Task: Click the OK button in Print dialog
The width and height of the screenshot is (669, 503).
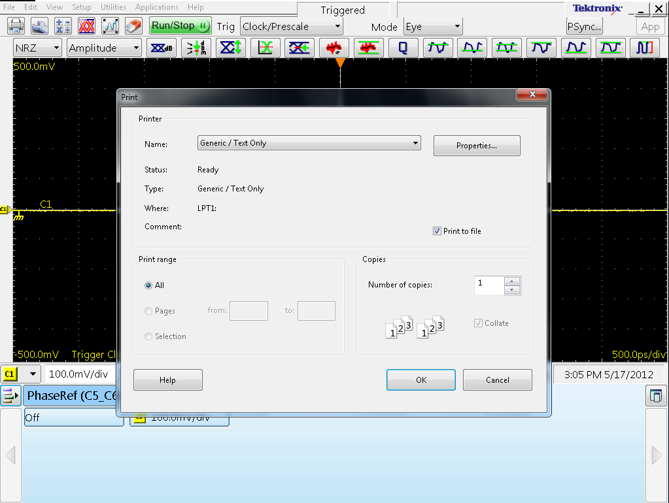Action: click(x=420, y=380)
